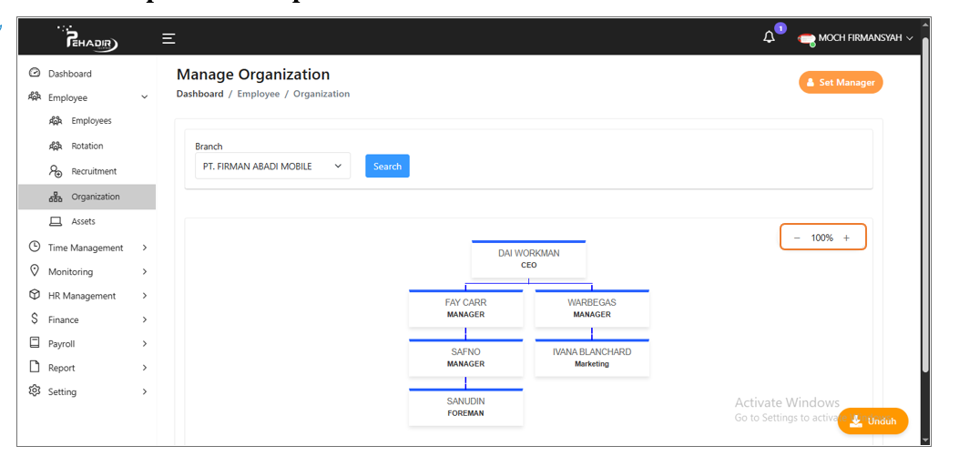The height and width of the screenshot is (456, 959).
Task: Open Employees list in sidebar
Action: pos(91,121)
